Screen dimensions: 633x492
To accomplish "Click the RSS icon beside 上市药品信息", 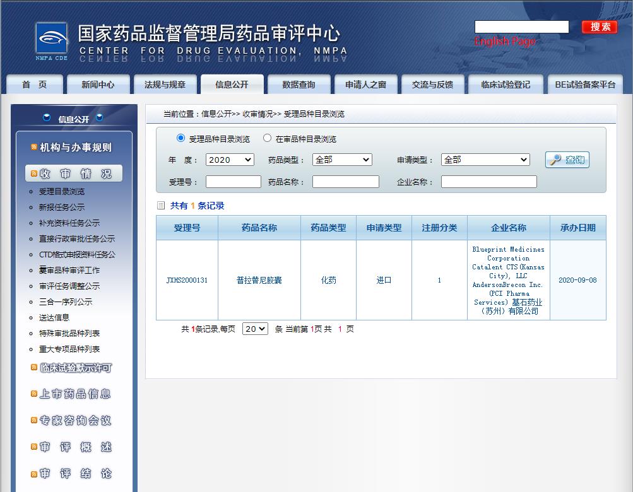I will tap(34, 394).
